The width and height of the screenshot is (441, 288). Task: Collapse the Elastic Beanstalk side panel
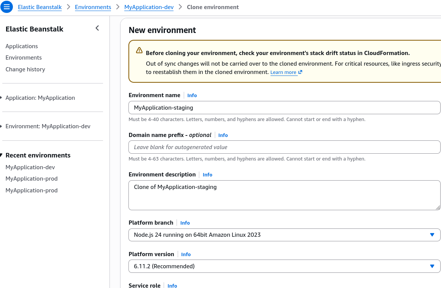tap(97, 28)
